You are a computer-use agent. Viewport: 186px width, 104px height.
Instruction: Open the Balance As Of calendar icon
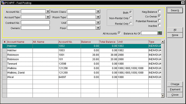160,33
